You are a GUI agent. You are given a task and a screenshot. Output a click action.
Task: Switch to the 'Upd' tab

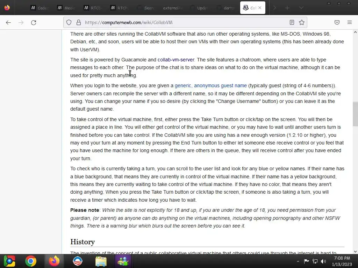(199, 8)
